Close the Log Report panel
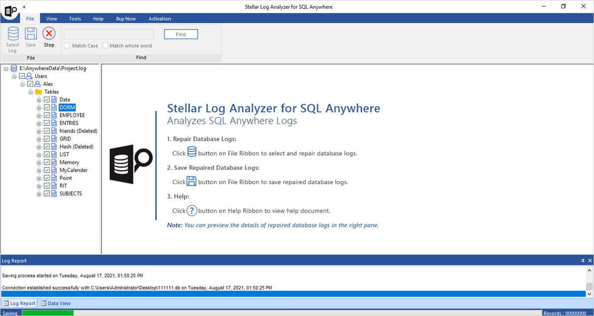 (590, 261)
